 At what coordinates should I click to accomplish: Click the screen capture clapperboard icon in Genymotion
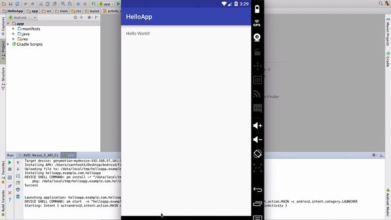tap(257, 51)
